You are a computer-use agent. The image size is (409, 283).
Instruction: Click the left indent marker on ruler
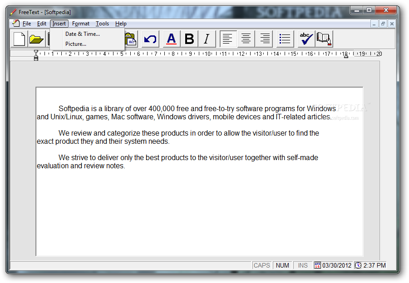point(36,55)
